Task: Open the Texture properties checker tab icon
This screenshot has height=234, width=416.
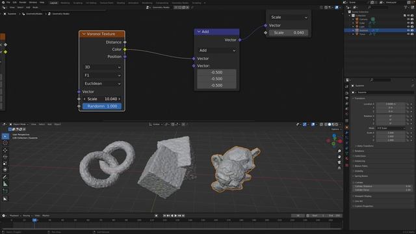Action: click(x=346, y=165)
